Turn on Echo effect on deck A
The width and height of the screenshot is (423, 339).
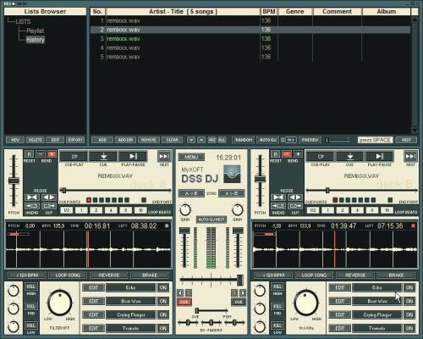(163, 287)
